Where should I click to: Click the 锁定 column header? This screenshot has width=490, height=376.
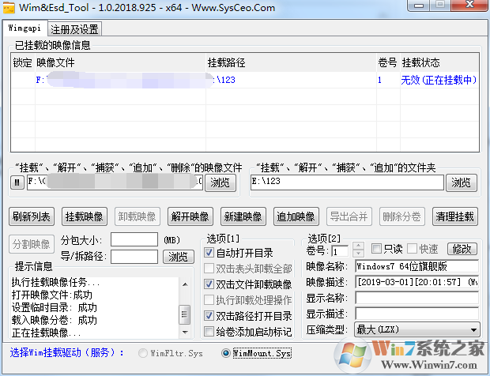point(22,62)
